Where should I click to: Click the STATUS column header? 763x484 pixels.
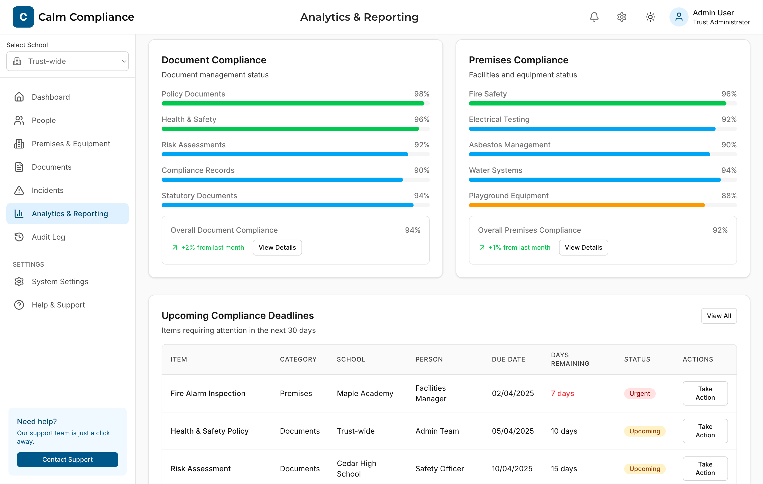637,359
